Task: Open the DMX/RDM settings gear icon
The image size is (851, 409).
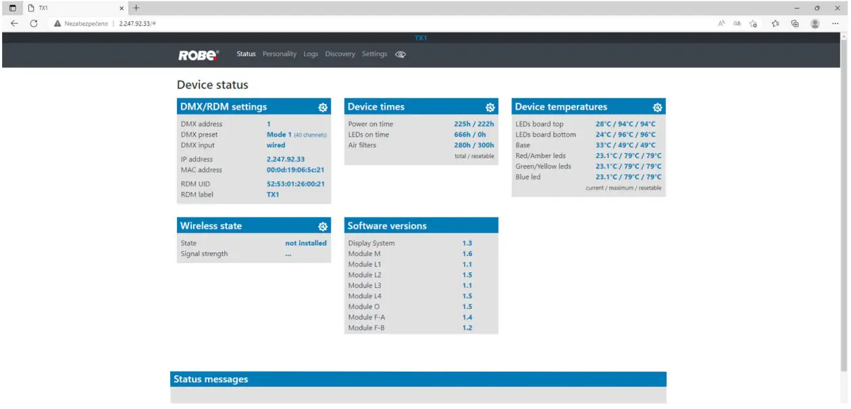Action: pos(323,107)
